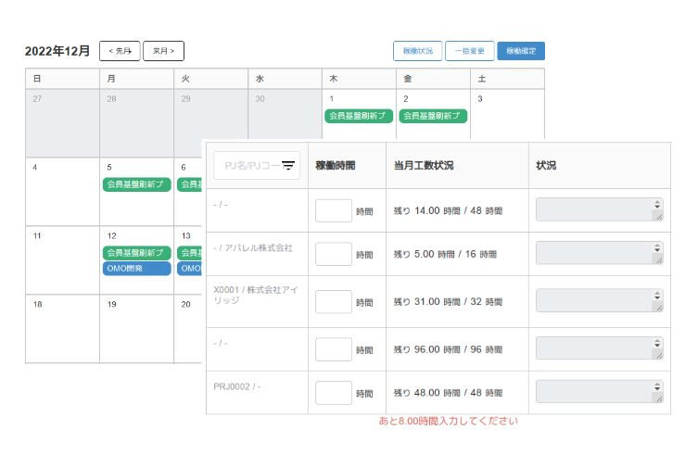Click the 状況 text box in 残り 14.00 row
Screen dimensions: 698x455
(x=600, y=209)
